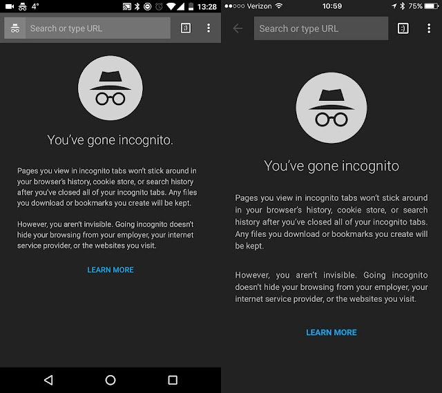Tap the incognito notification icon in Android status bar
The image size is (442, 393).
(x=23, y=6)
